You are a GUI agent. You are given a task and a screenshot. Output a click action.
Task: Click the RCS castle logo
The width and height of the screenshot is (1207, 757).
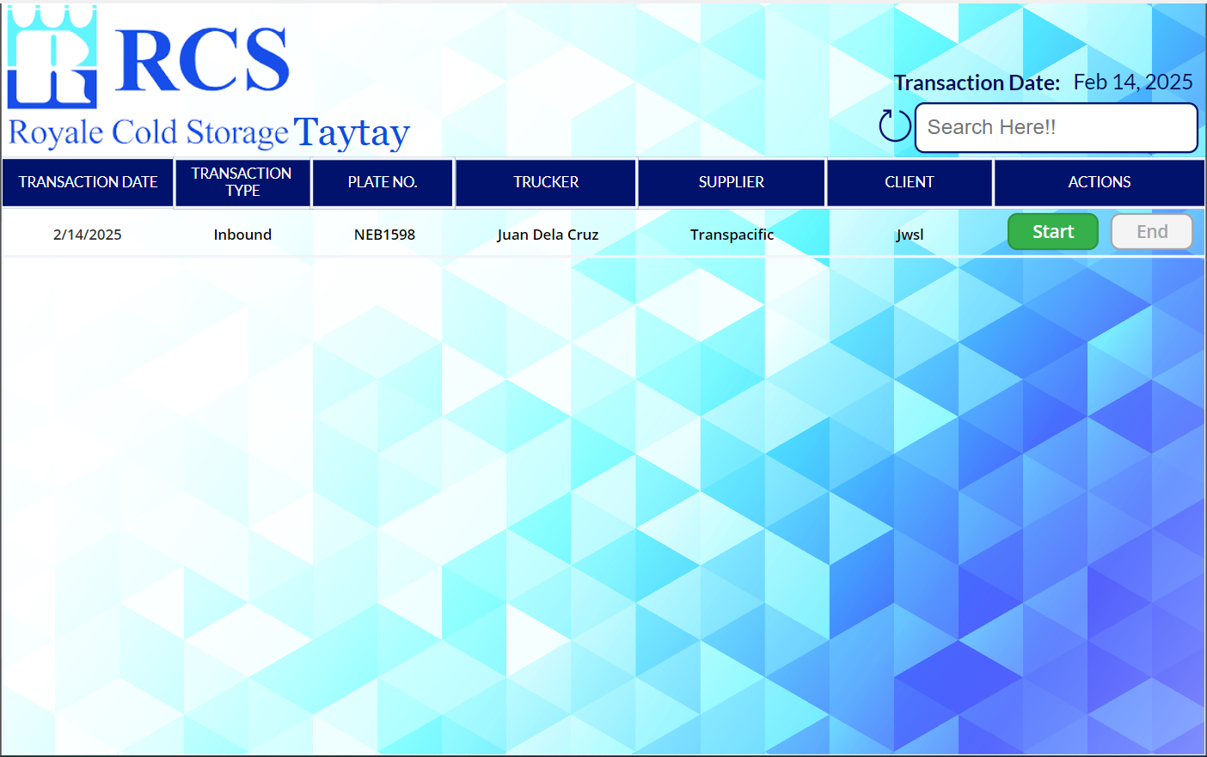coord(52,57)
